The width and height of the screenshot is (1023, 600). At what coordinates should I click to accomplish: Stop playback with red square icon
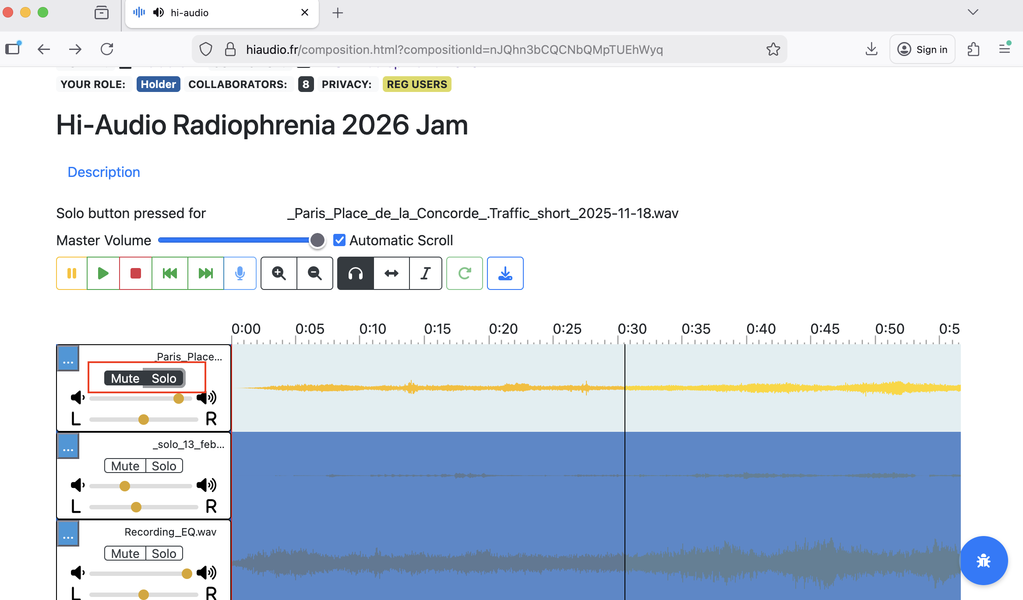click(x=136, y=273)
